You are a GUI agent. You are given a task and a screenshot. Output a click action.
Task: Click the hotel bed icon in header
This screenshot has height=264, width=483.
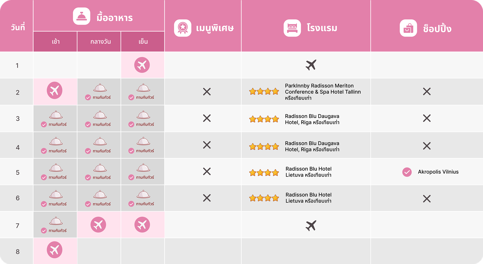pos(292,28)
